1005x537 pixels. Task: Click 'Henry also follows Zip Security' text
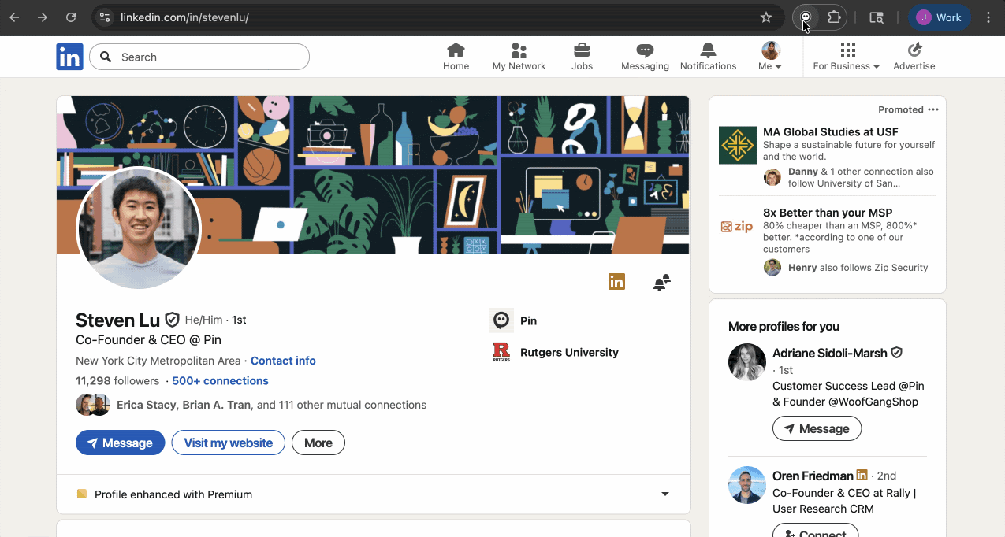[x=858, y=268]
